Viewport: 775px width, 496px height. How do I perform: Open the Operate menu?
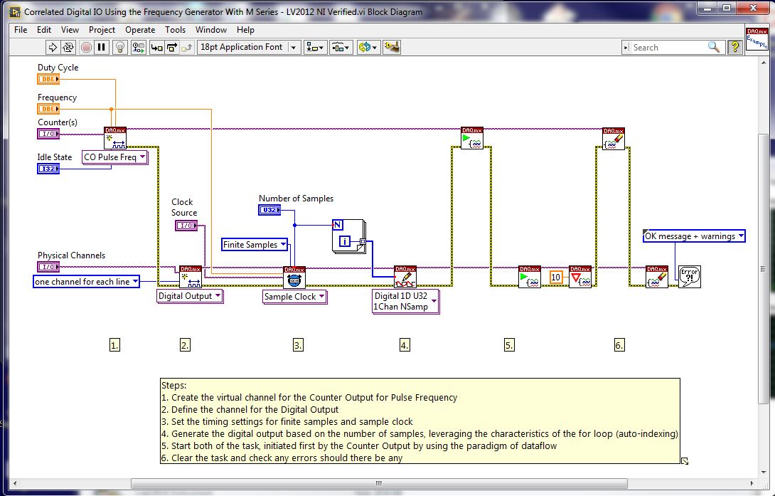point(140,30)
